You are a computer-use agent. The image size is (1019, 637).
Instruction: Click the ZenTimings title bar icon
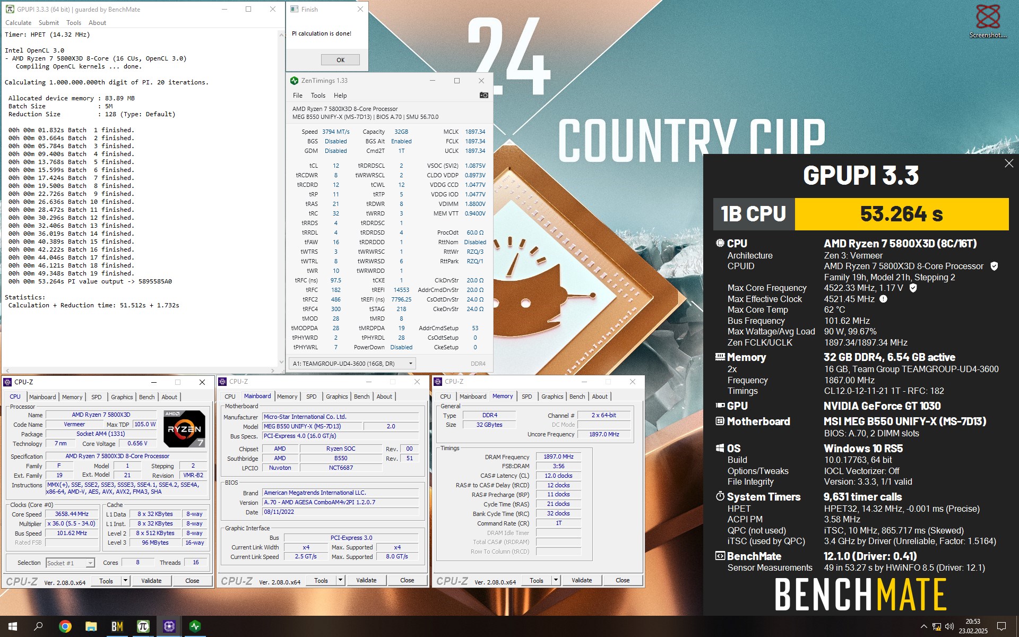[295, 81]
